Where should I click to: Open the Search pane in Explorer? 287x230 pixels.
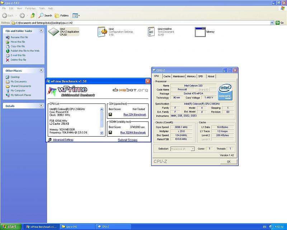tap(45, 15)
